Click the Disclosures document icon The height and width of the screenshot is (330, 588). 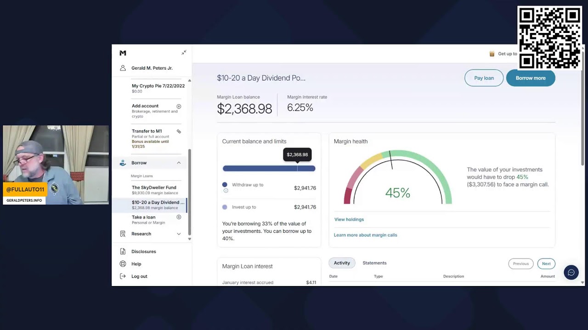(123, 252)
